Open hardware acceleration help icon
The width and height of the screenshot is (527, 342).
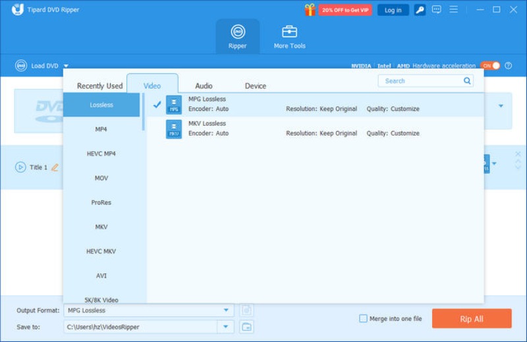[509, 66]
